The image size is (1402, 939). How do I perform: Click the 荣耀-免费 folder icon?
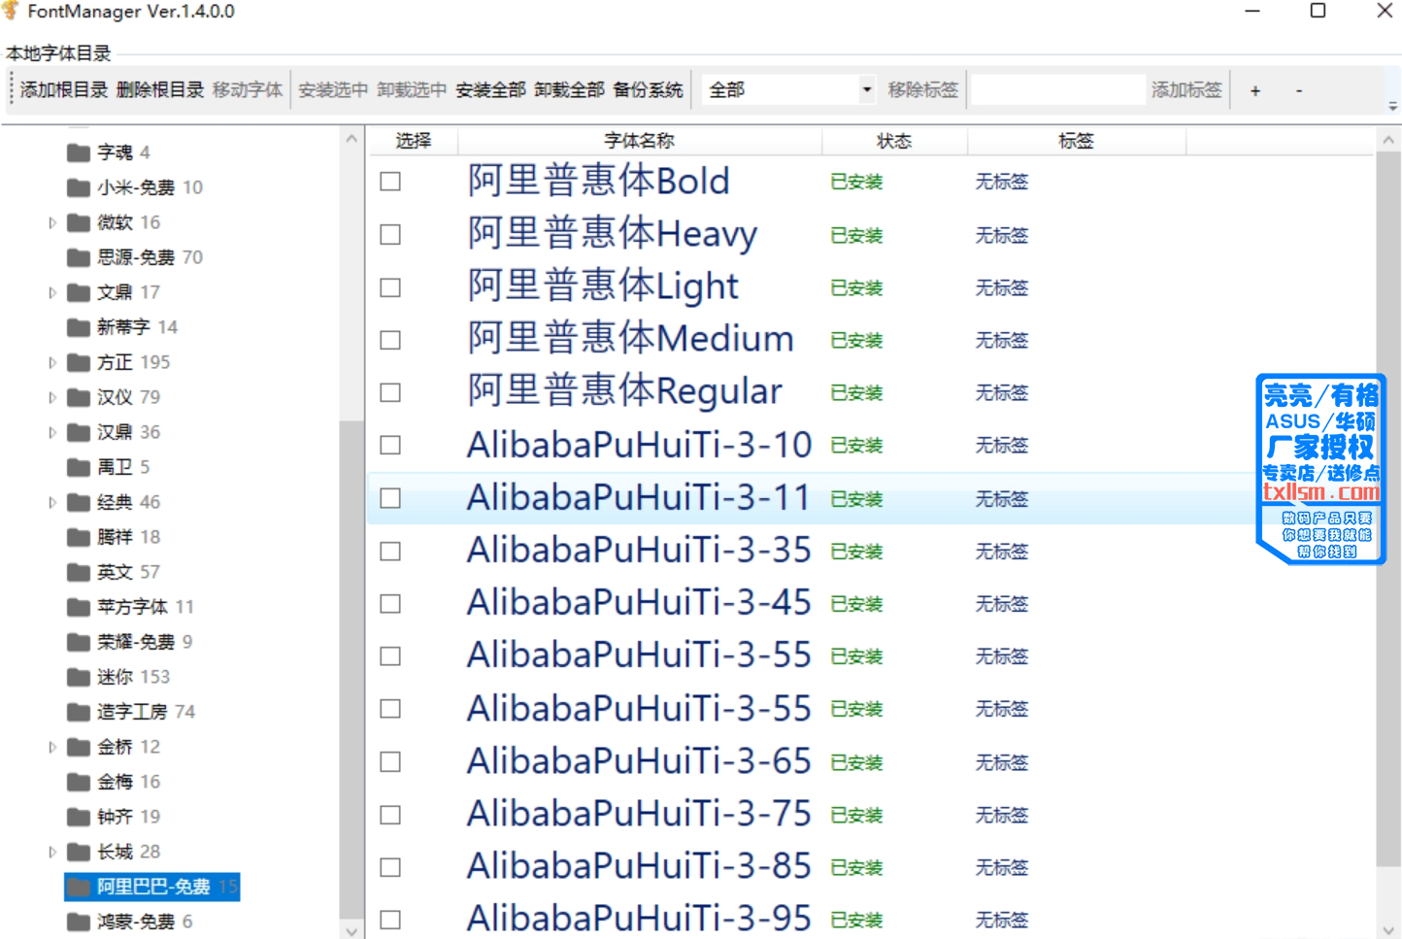(79, 642)
